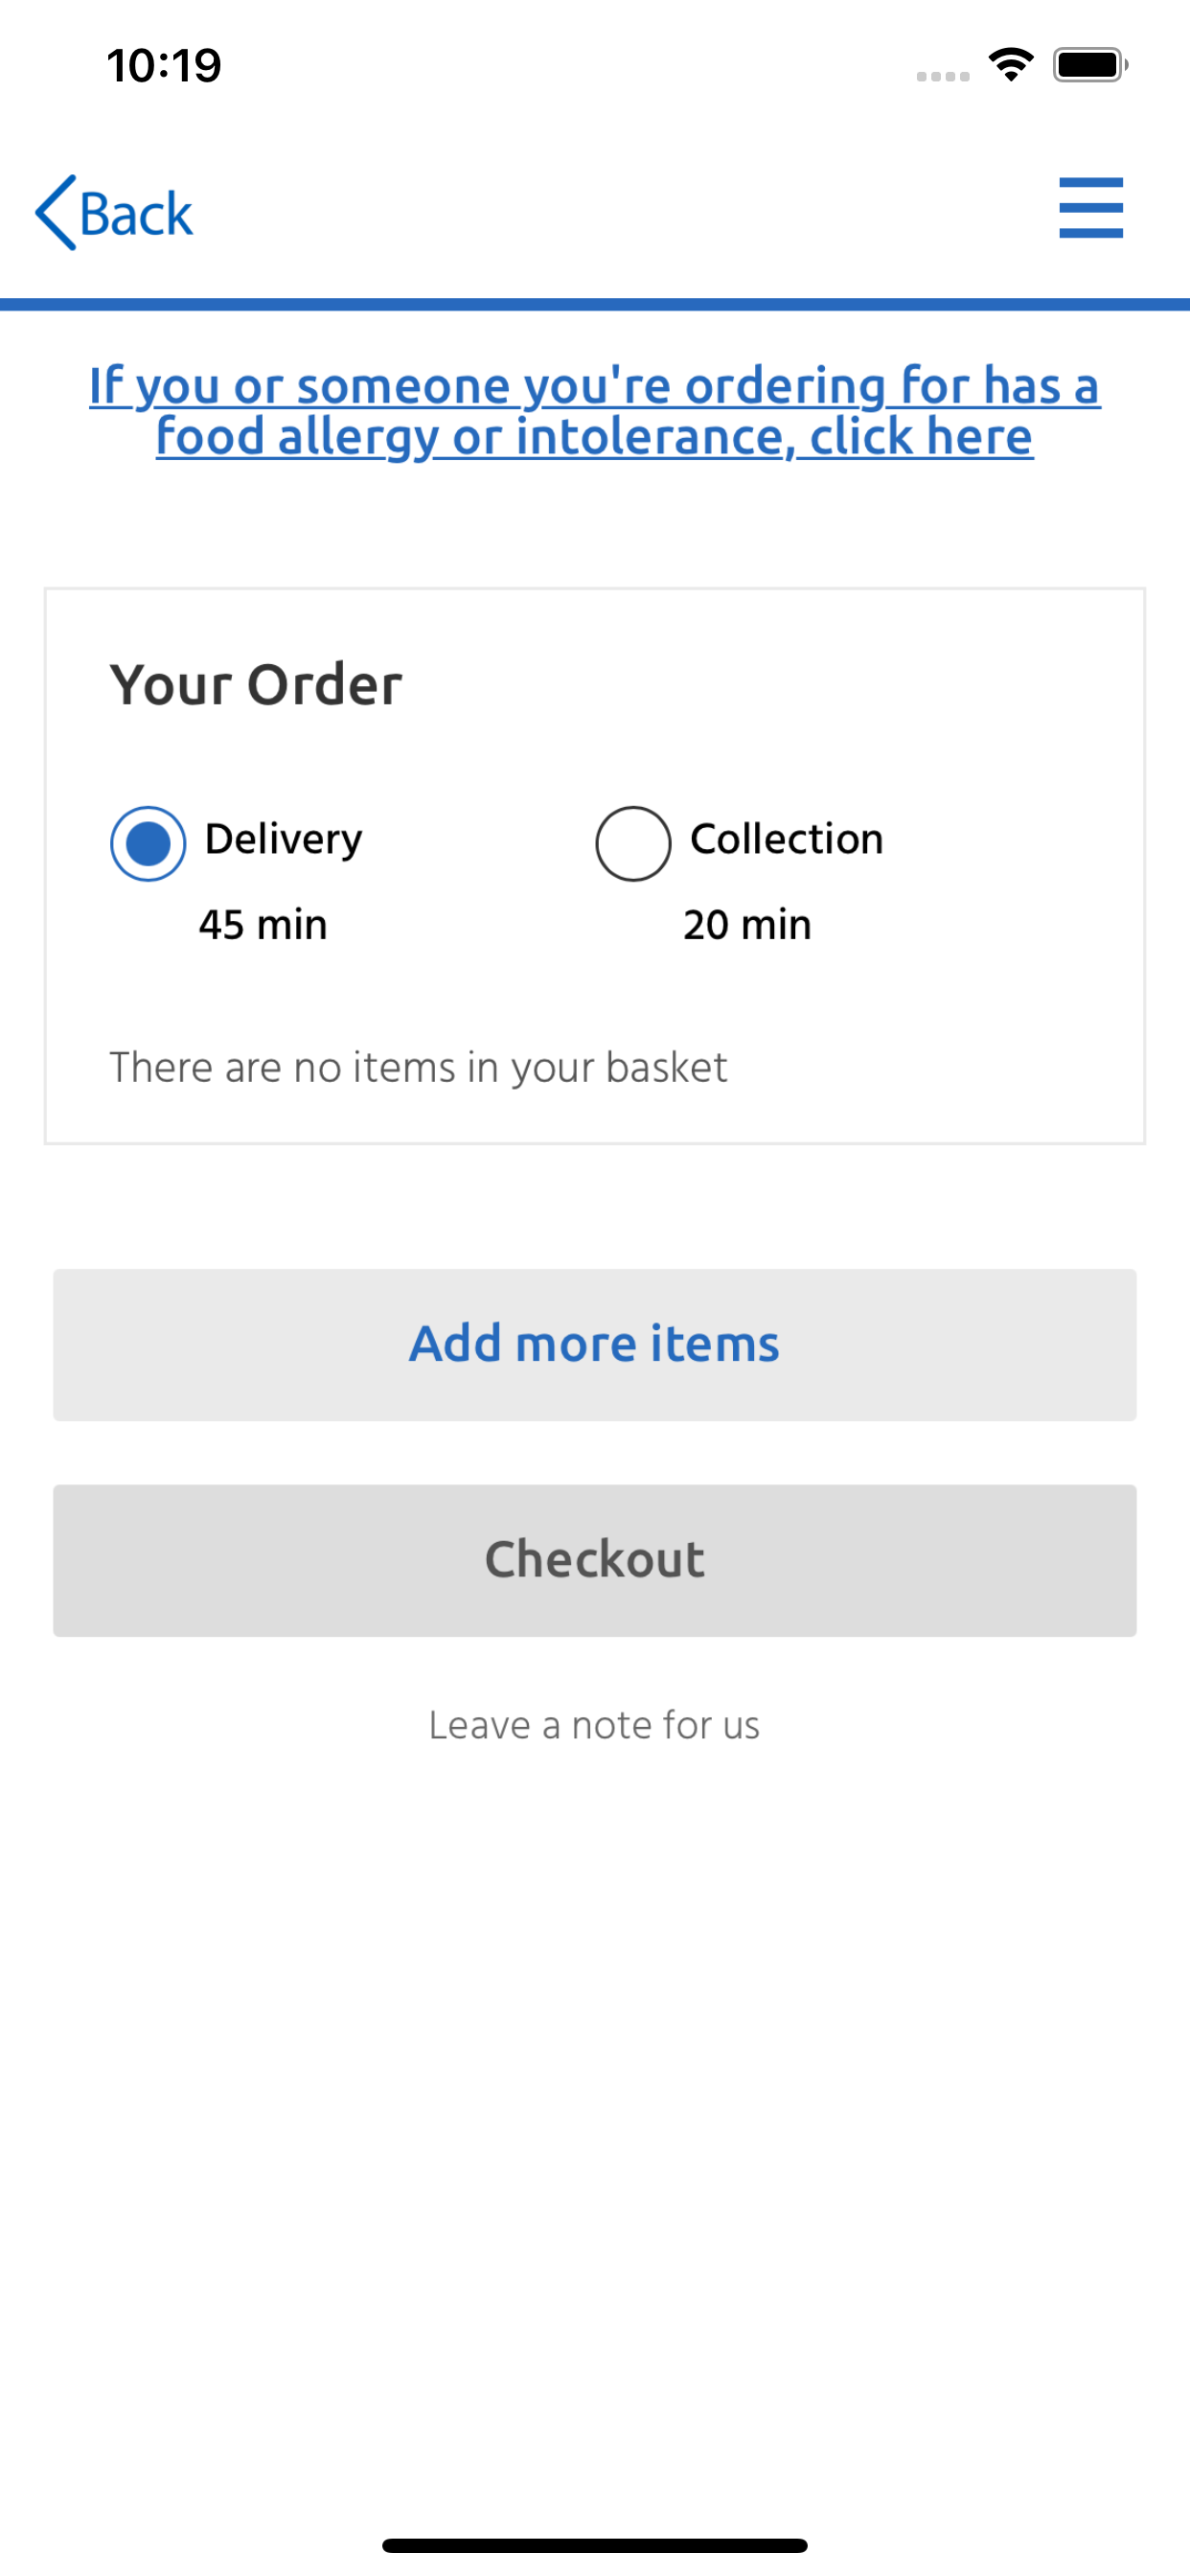
Task: Open the food allergy or intolerance link
Action: pos(595,411)
